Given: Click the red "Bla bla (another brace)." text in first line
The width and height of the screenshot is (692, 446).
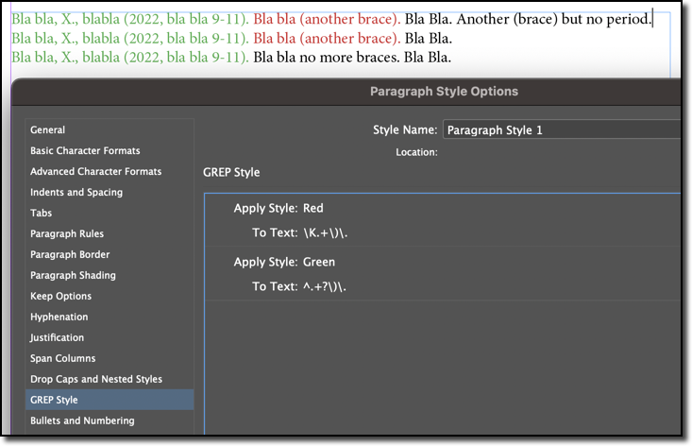Looking at the screenshot, I should pos(327,20).
